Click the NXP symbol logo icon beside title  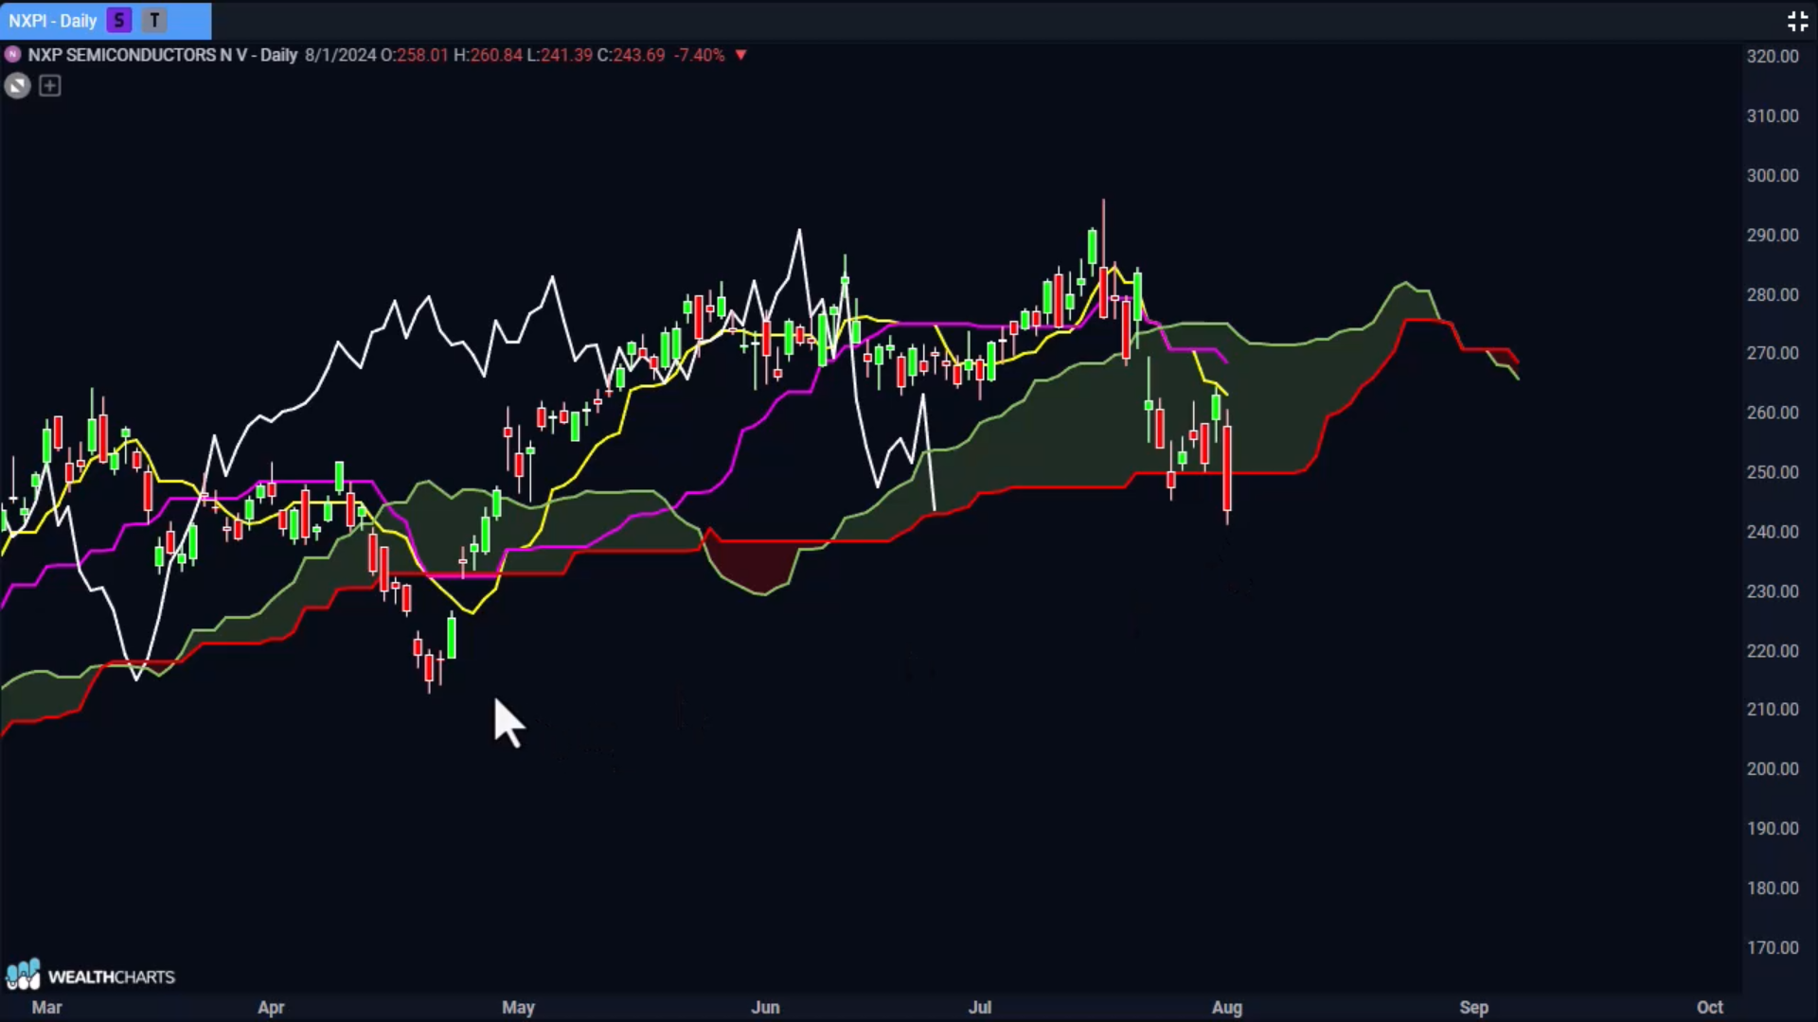tap(12, 55)
